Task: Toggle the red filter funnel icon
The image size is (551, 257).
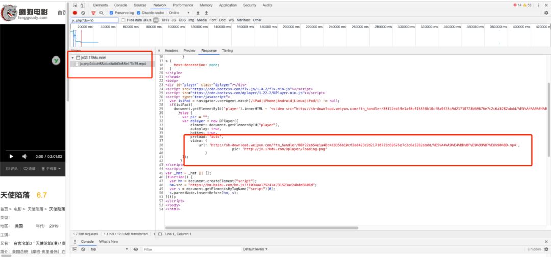Action: [x=93, y=13]
